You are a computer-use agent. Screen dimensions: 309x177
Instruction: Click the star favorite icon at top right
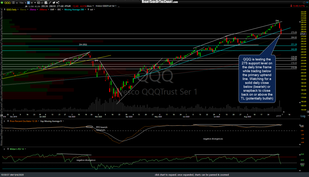coord(304,2)
